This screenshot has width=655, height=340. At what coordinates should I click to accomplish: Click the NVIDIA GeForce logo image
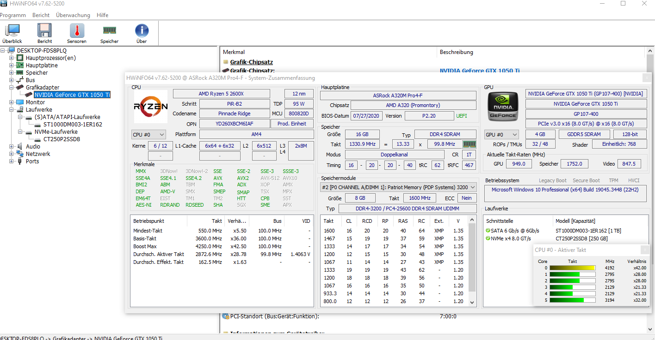click(503, 107)
